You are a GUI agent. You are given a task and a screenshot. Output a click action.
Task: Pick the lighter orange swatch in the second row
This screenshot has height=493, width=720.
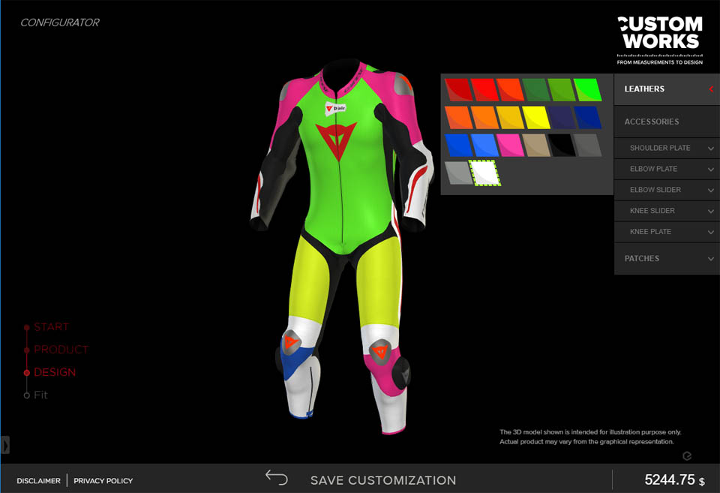click(484, 118)
